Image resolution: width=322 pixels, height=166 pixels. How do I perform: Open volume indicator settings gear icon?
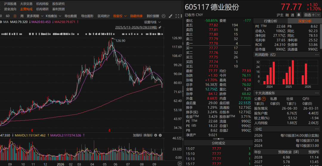[x=156, y=135]
